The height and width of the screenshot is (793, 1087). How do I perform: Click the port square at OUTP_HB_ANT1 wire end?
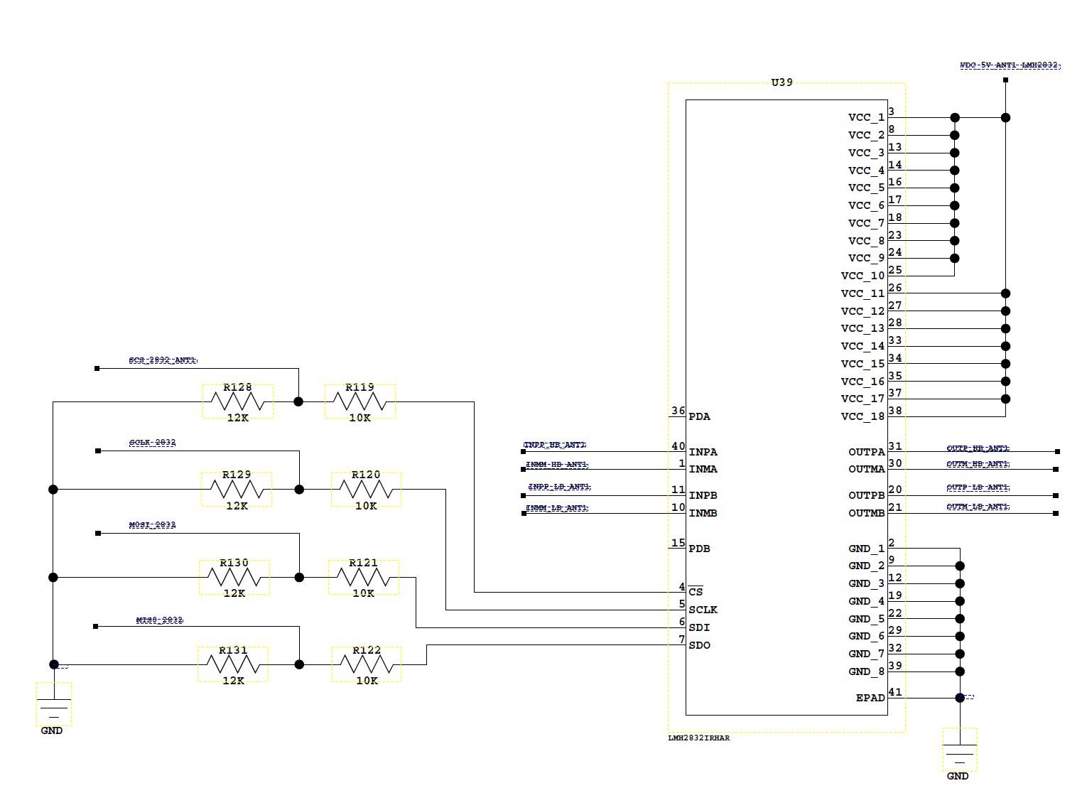(1057, 451)
